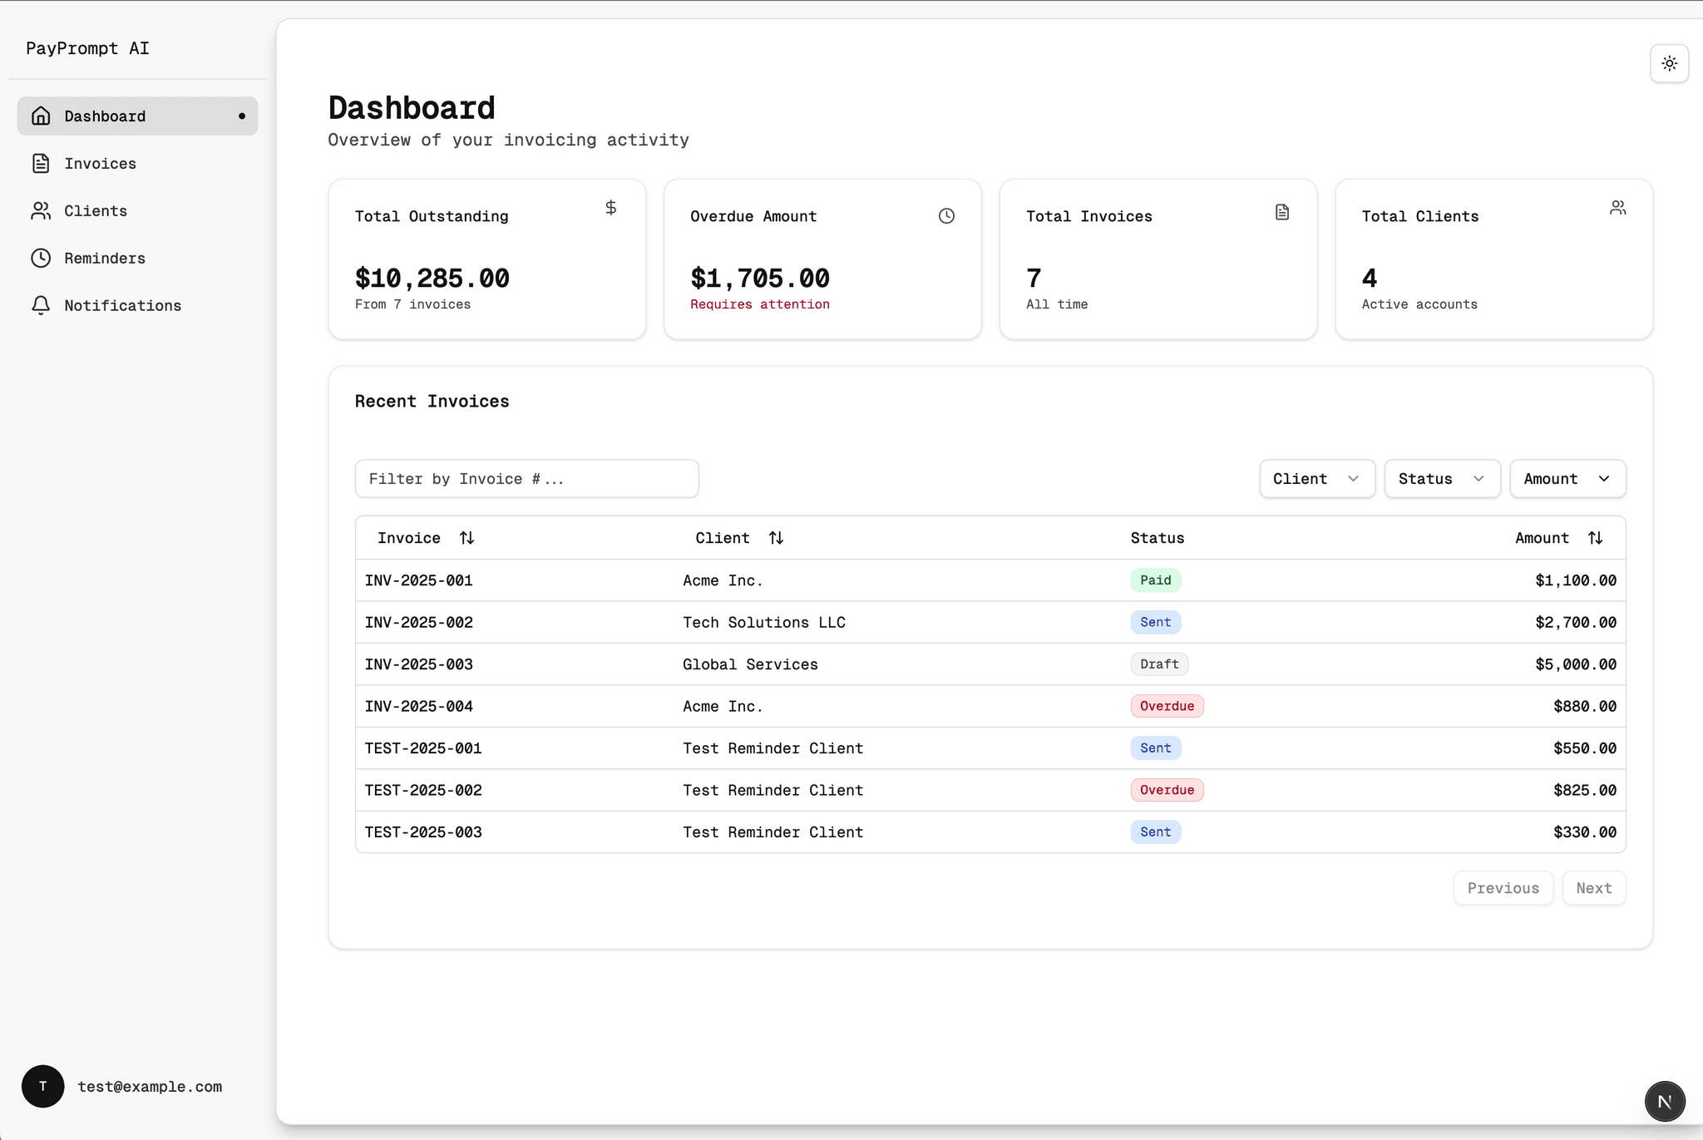This screenshot has width=1703, height=1140.
Task: Click the Dashboard home icon in sidebar
Action: (41, 116)
